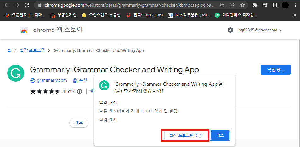Image resolution: width=300 pixels, height=147 pixels.
Task: Open hg00615@naver.com account dropdown
Action: pos(260,30)
